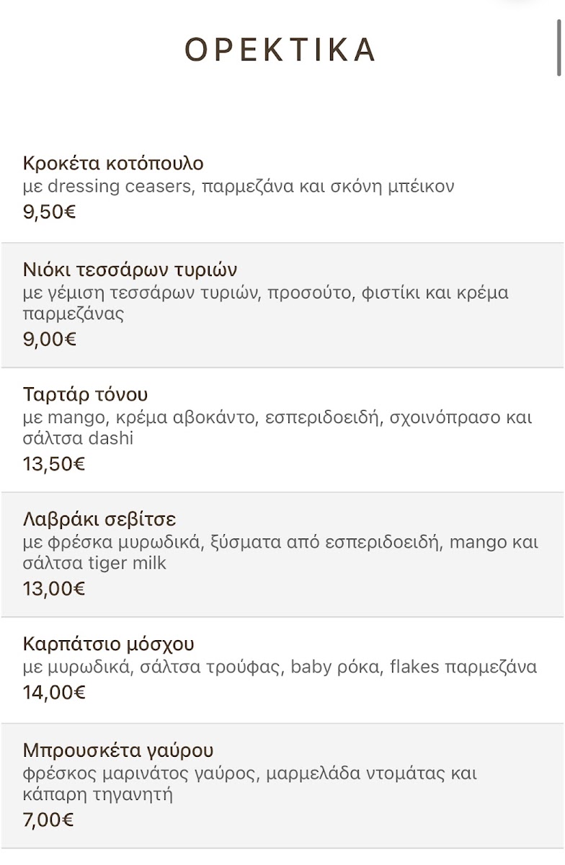Select the 9,00€ price label
This screenshot has height=865, width=565.
coord(50,339)
